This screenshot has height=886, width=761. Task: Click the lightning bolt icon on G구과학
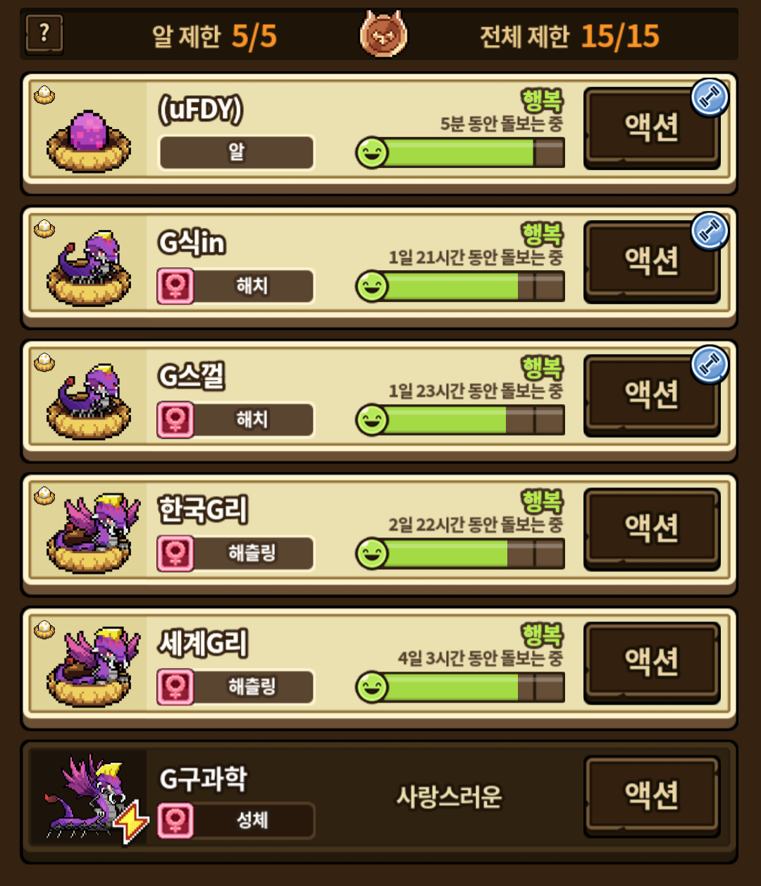[x=132, y=822]
